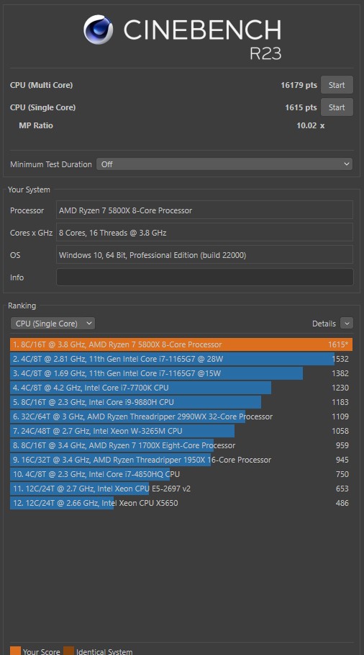This screenshot has height=655, width=364.
Task: Select the Intel Core i7-7700K ranking row
Action: tap(181, 388)
